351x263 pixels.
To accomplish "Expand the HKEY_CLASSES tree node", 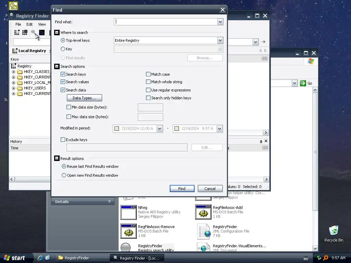I will coord(13,72).
